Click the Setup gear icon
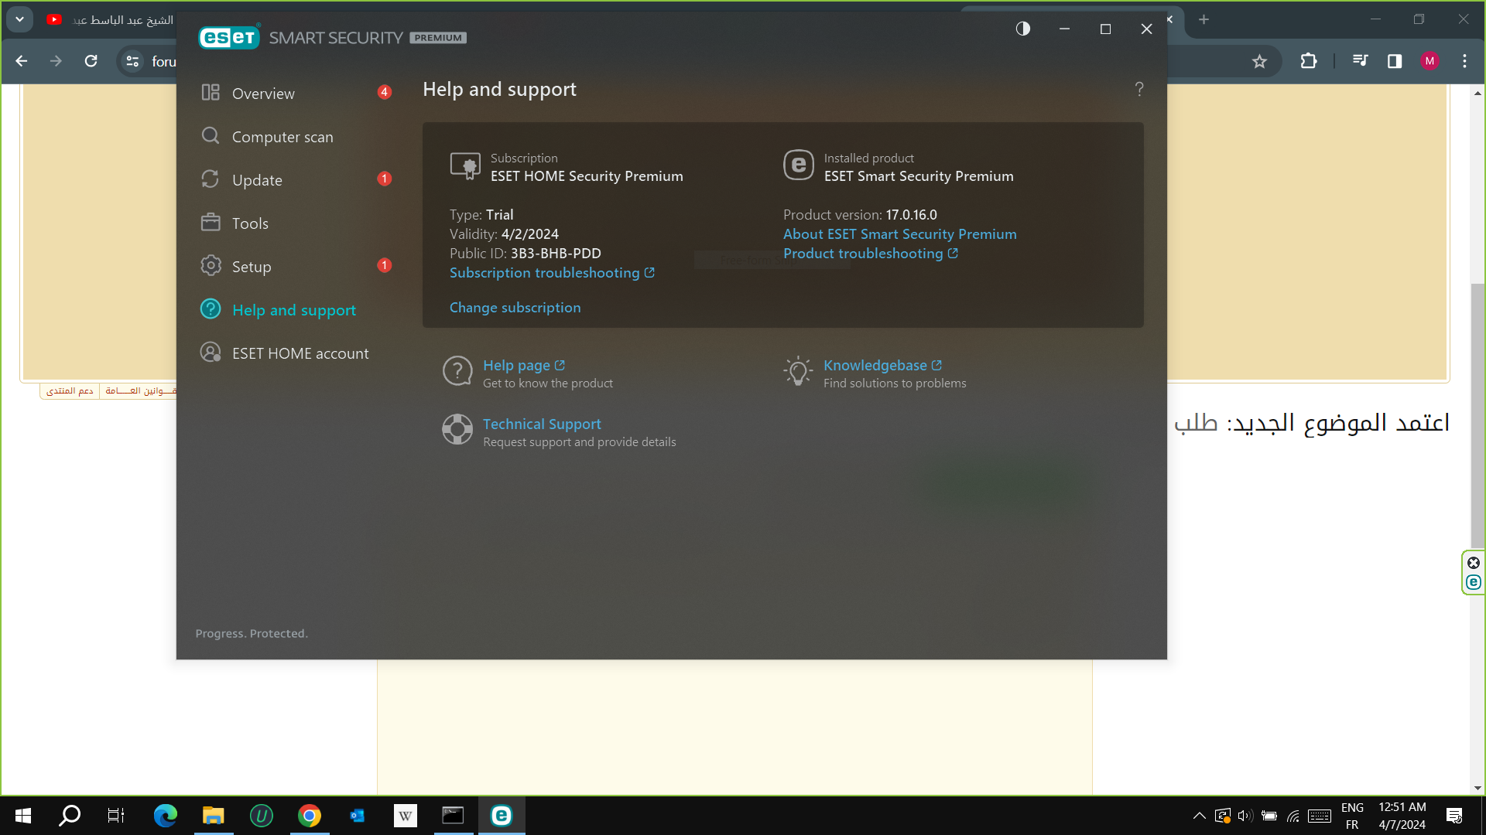 211,266
